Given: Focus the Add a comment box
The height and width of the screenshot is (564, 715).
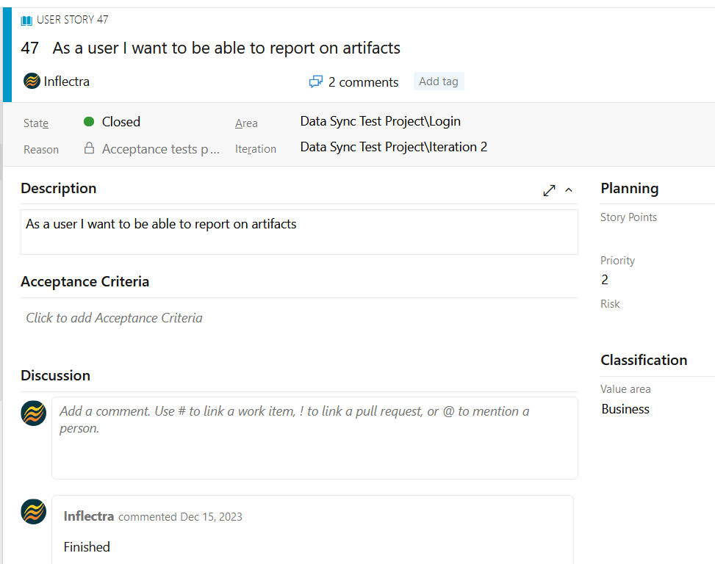Looking at the screenshot, I should [x=315, y=438].
